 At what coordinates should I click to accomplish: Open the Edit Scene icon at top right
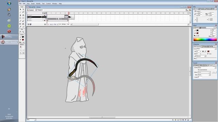click(187, 10)
